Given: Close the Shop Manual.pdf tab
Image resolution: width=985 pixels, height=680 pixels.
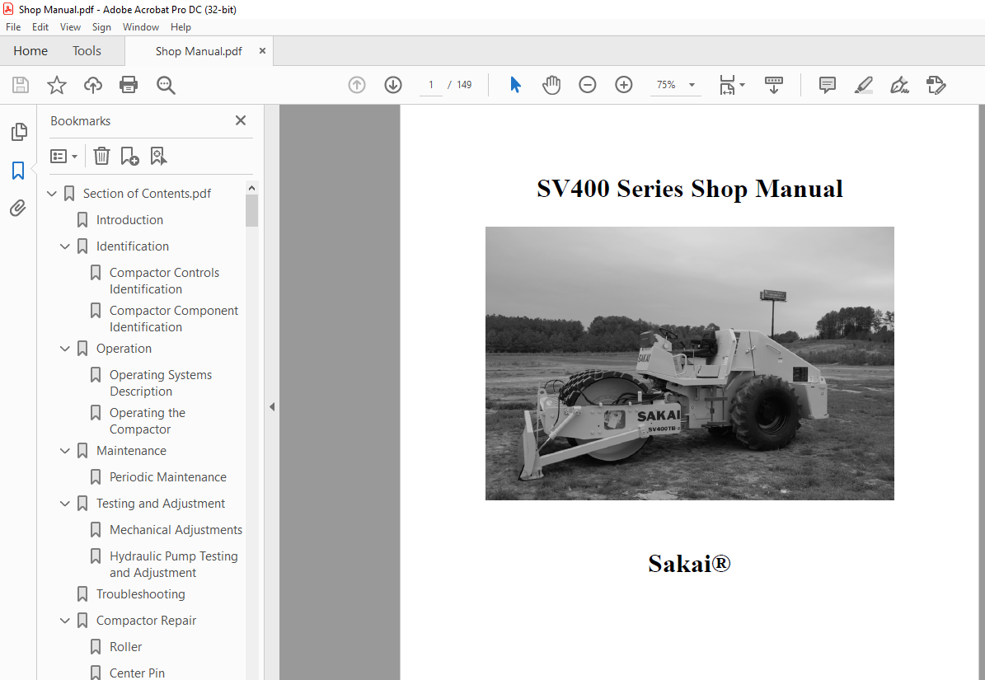Looking at the screenshot, I should click(263, 51).
